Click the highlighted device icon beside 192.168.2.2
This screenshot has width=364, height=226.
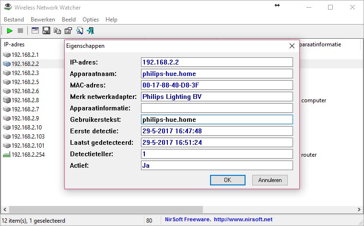(x=7, y=64)
